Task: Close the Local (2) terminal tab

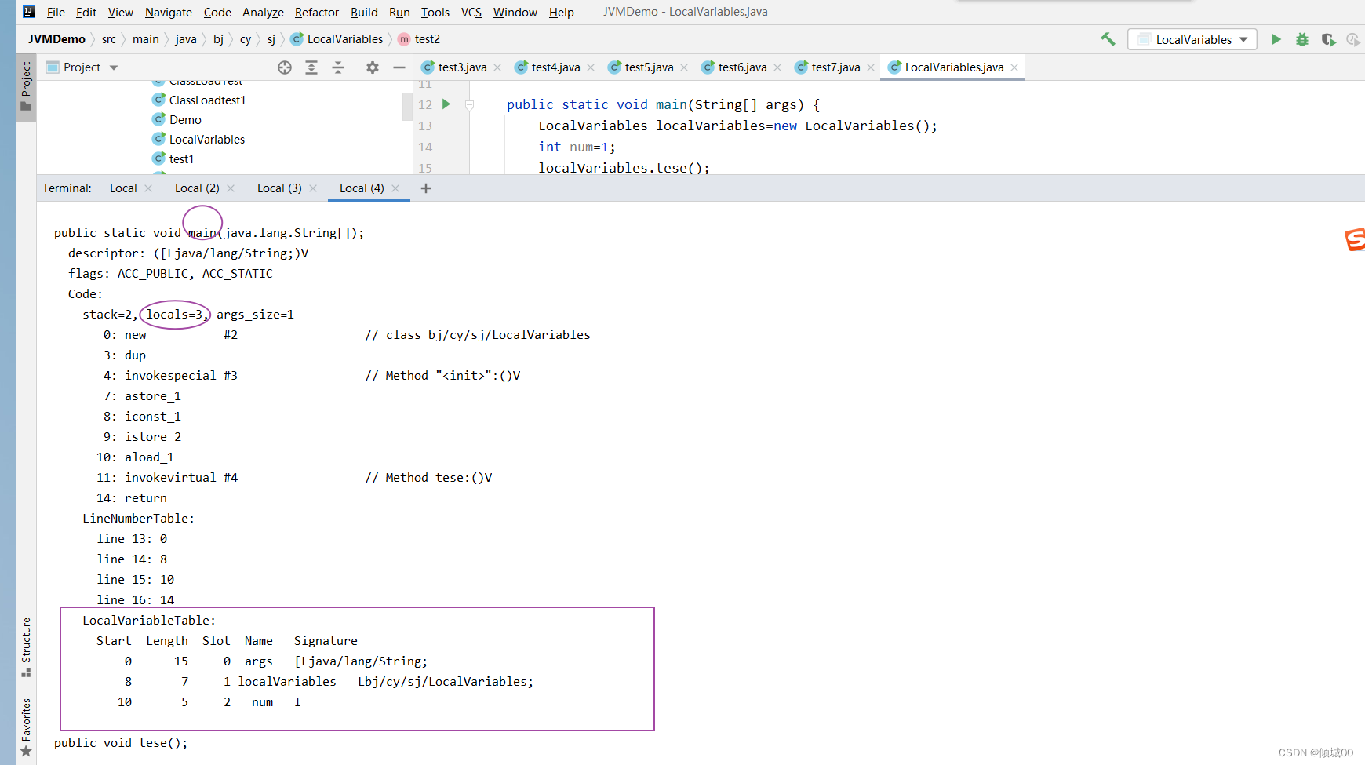Action: (x=231, y=188)
